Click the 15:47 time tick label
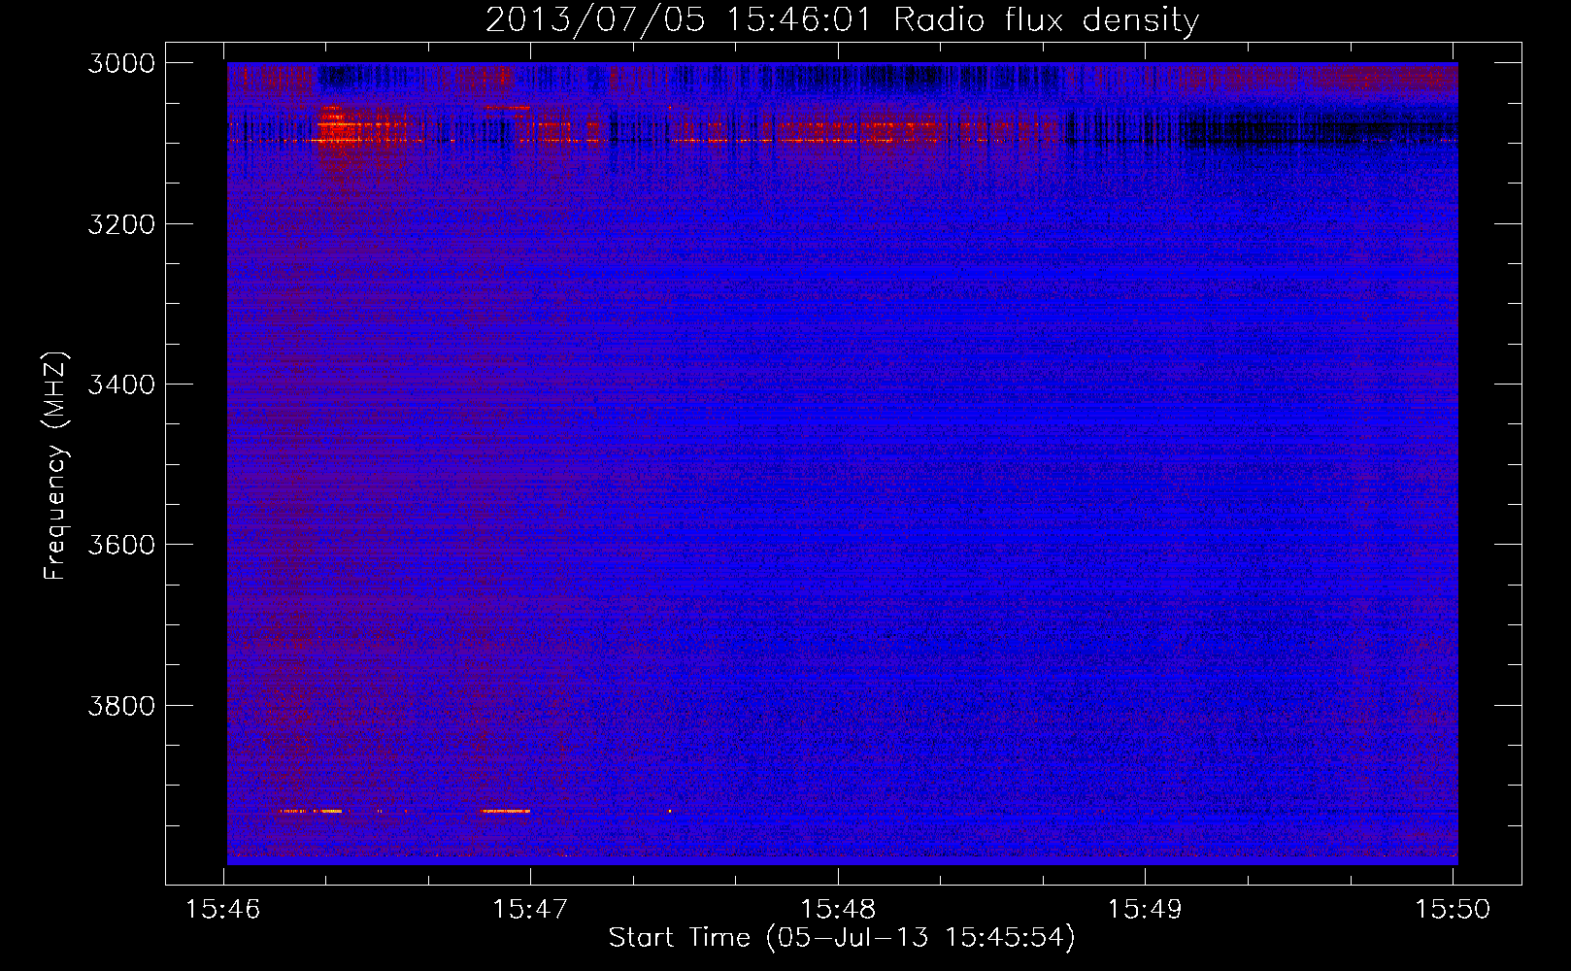 531,909
